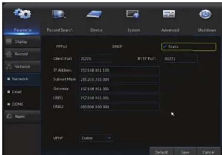Click the Network section sidebar icon

pos(9,67)
